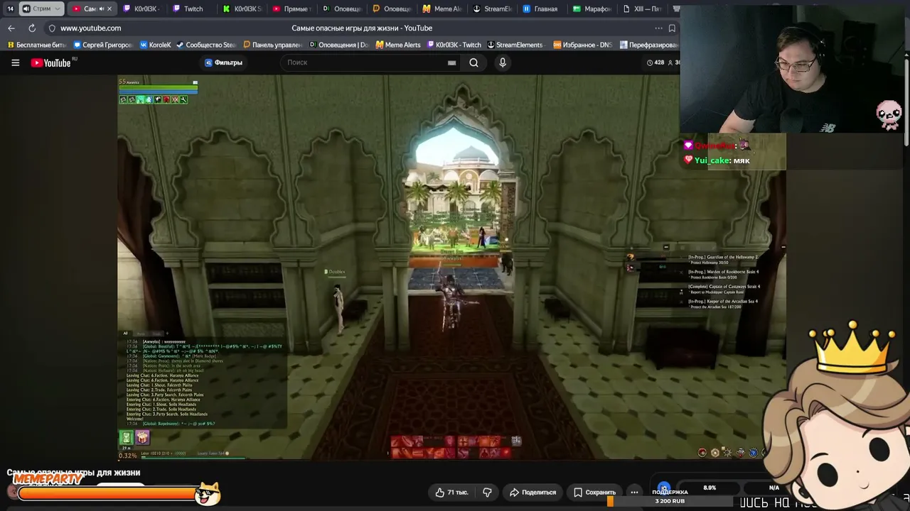Open the tab counter showing 14
This screenshot has width=910, height=511.
10,9
